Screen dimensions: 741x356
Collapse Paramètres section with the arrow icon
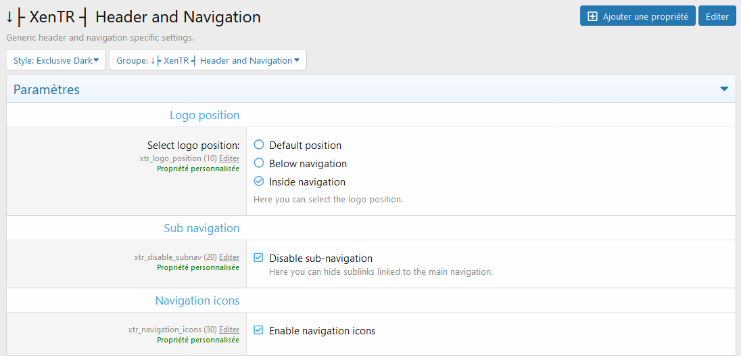click(724, 89)
